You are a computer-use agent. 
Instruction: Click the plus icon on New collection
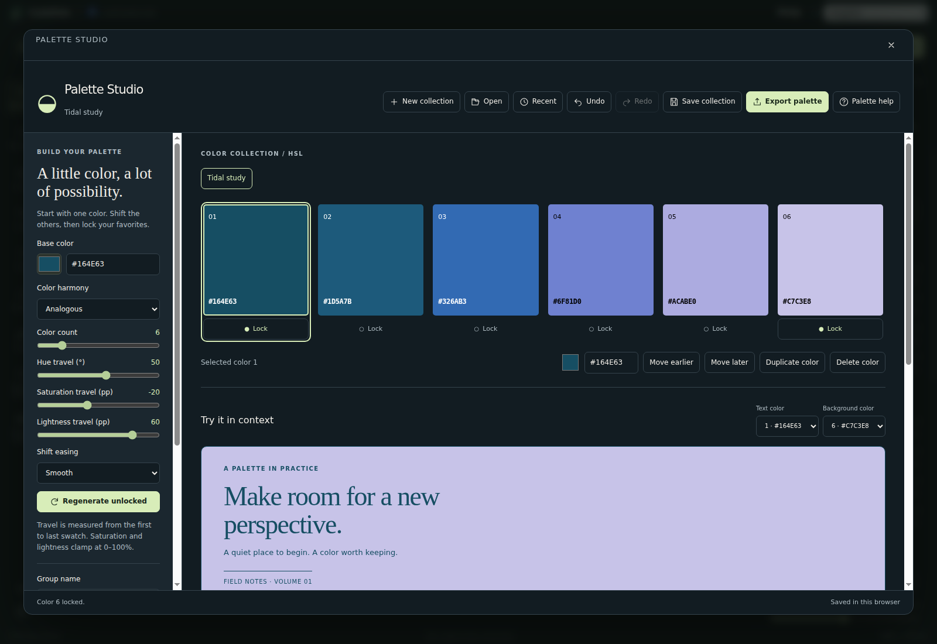[x=394, y=102]
